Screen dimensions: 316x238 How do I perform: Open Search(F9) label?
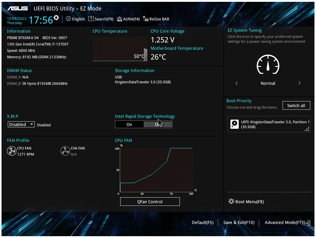(x=104, y=19)
